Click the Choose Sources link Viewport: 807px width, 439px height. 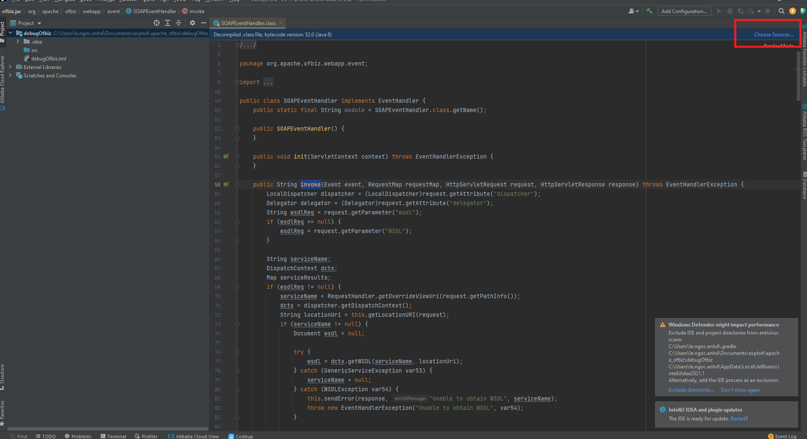pyautogui.click(x=773, y=35)
